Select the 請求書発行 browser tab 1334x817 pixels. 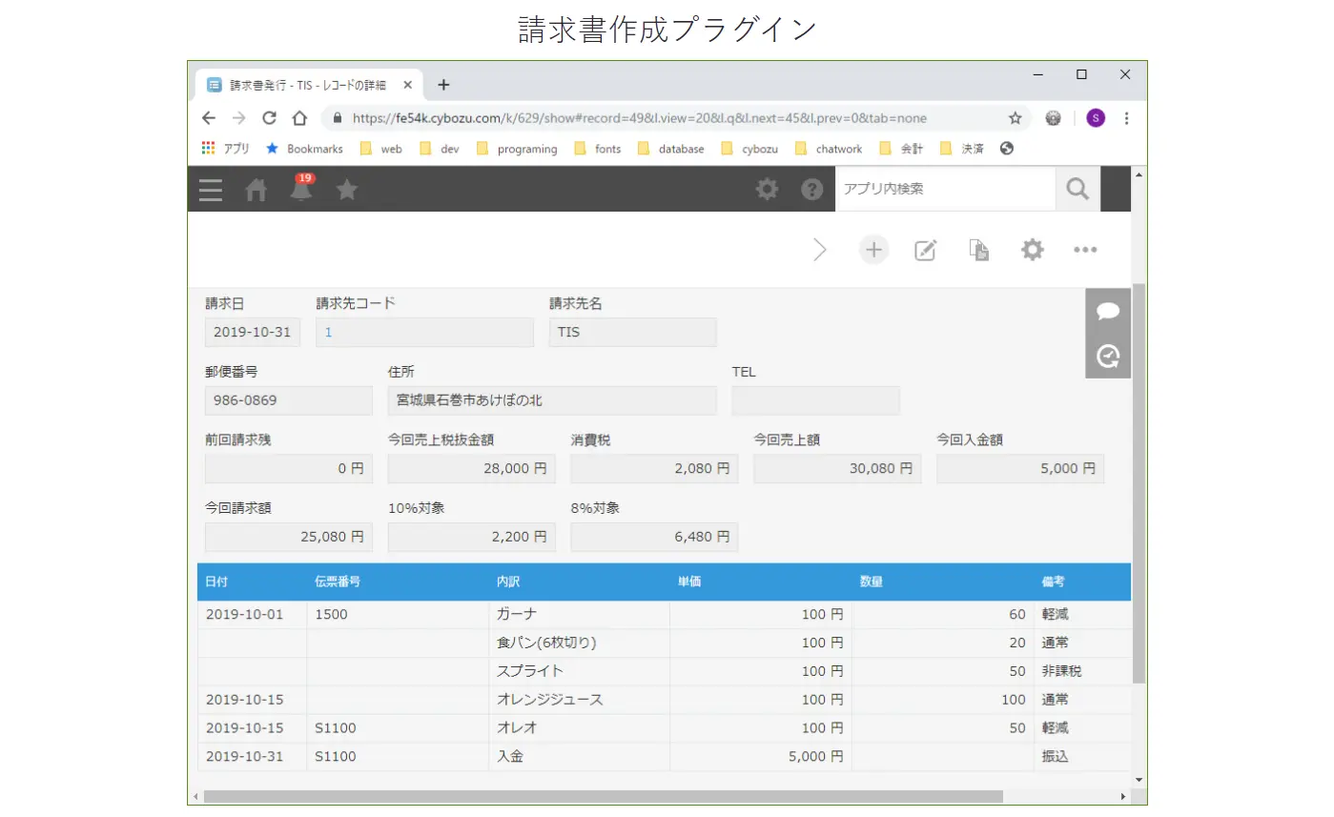307,85
